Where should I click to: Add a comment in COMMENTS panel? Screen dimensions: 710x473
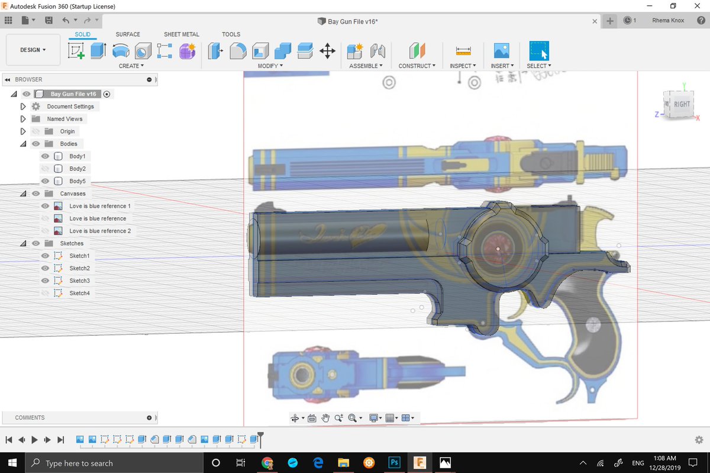pyautogui.click(x=149, y=417)
